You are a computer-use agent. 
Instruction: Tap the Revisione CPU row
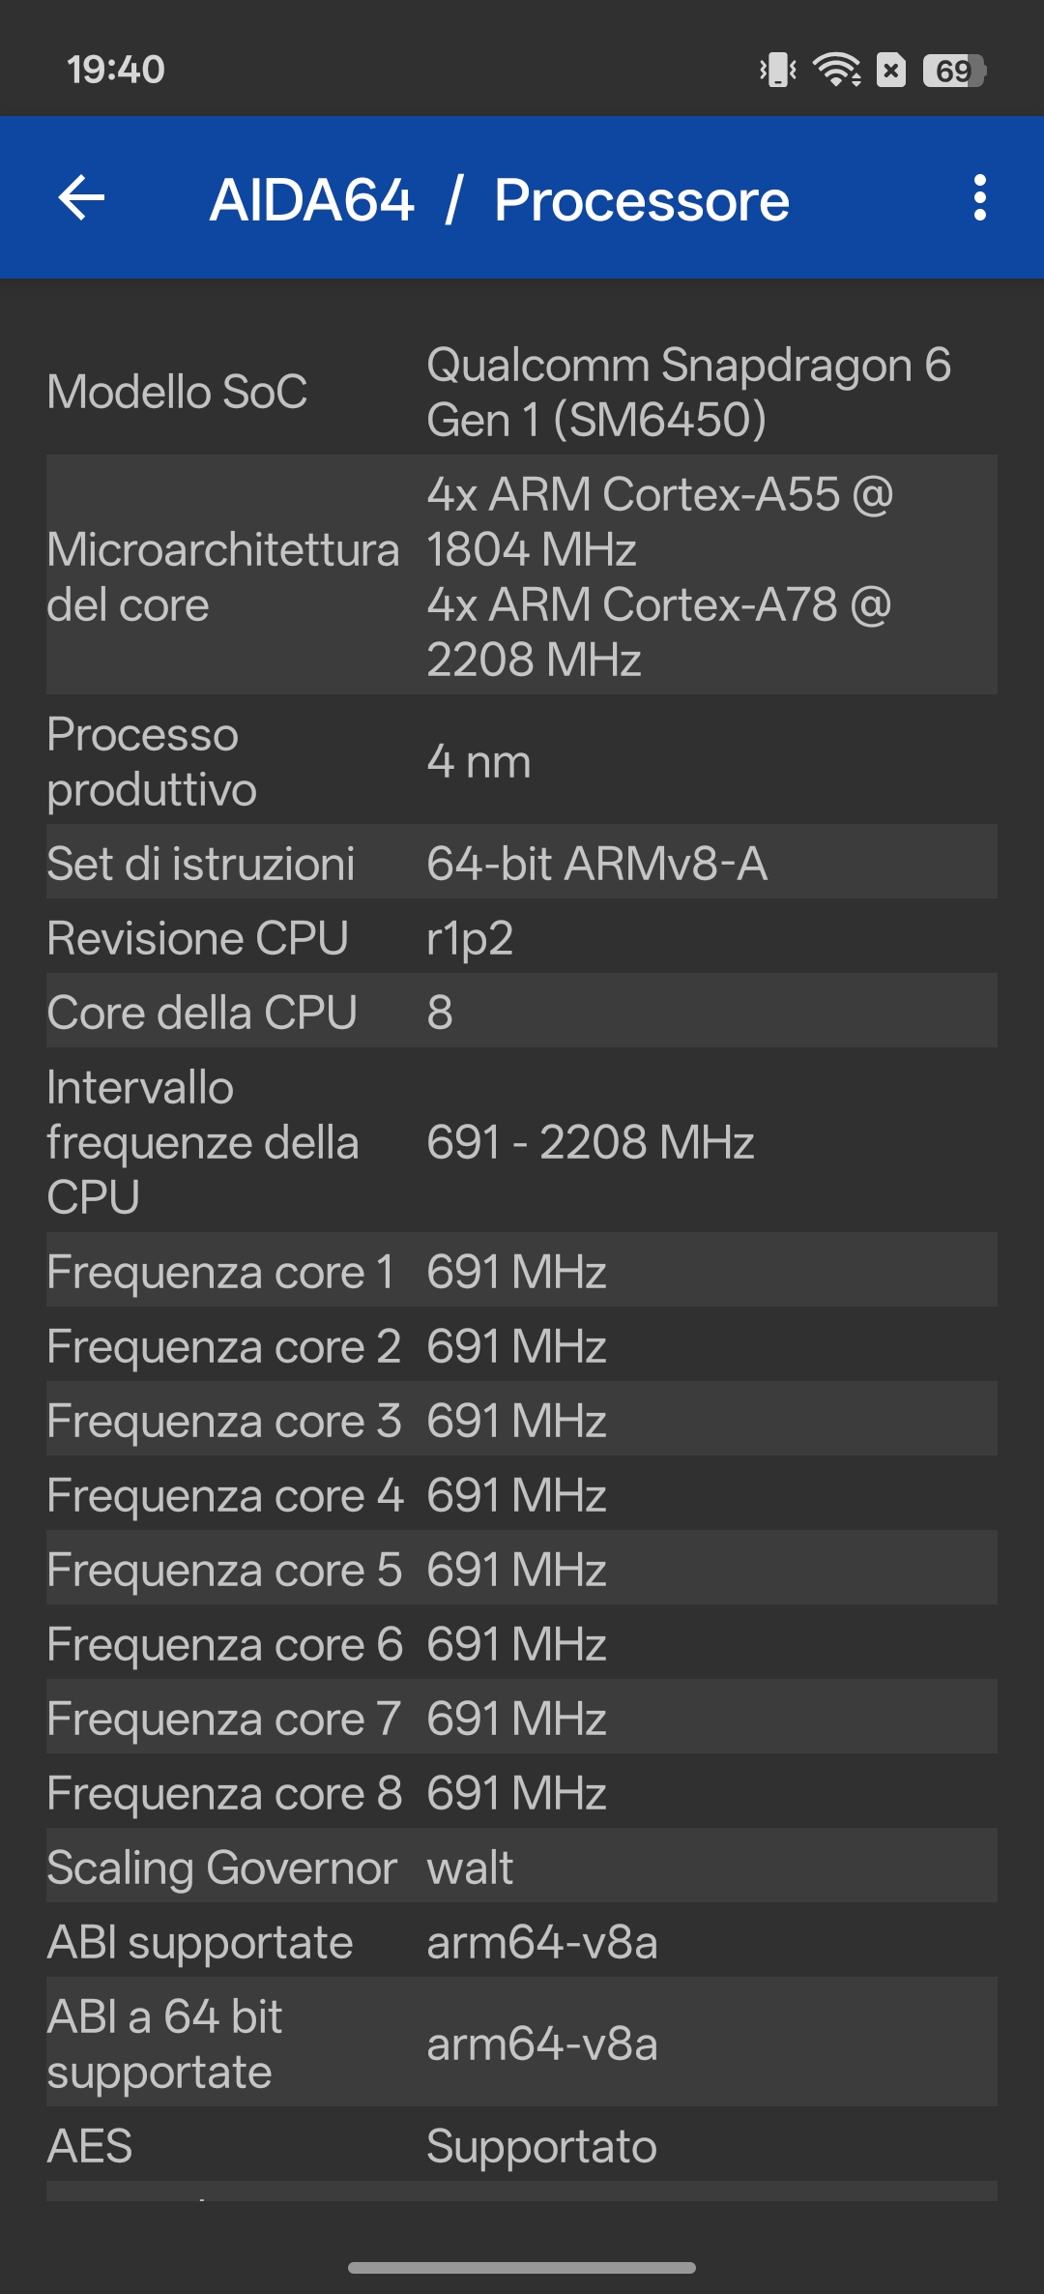coord(522,937)
